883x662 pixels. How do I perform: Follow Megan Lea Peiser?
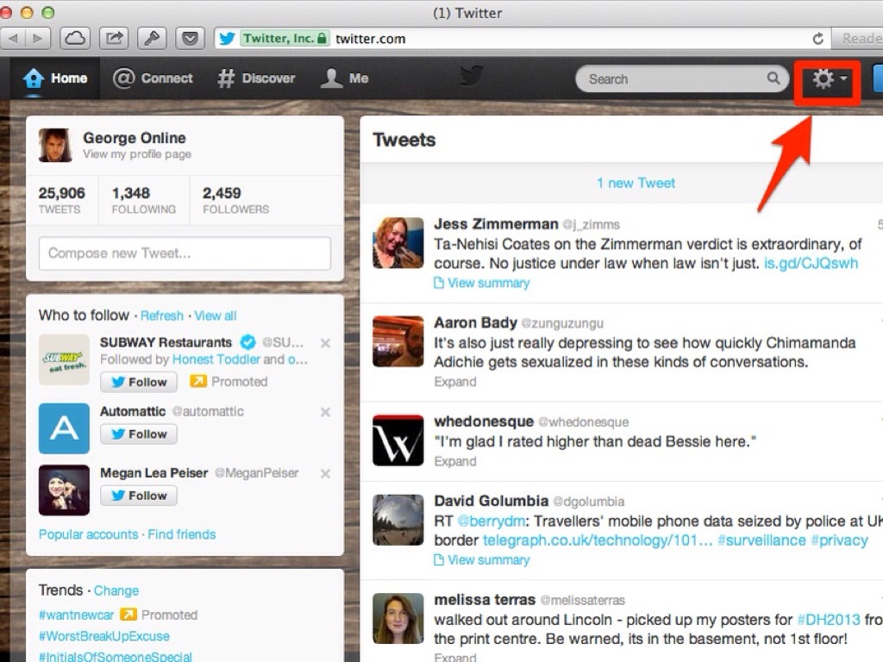tap(139, 496)
